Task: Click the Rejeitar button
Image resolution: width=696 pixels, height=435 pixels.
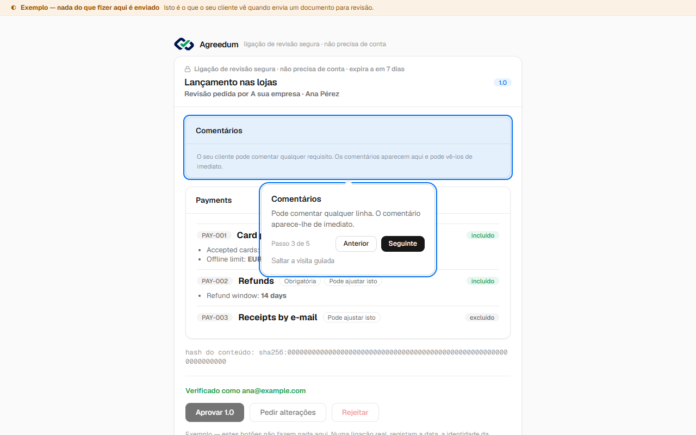Action: (x=355, y=412)
